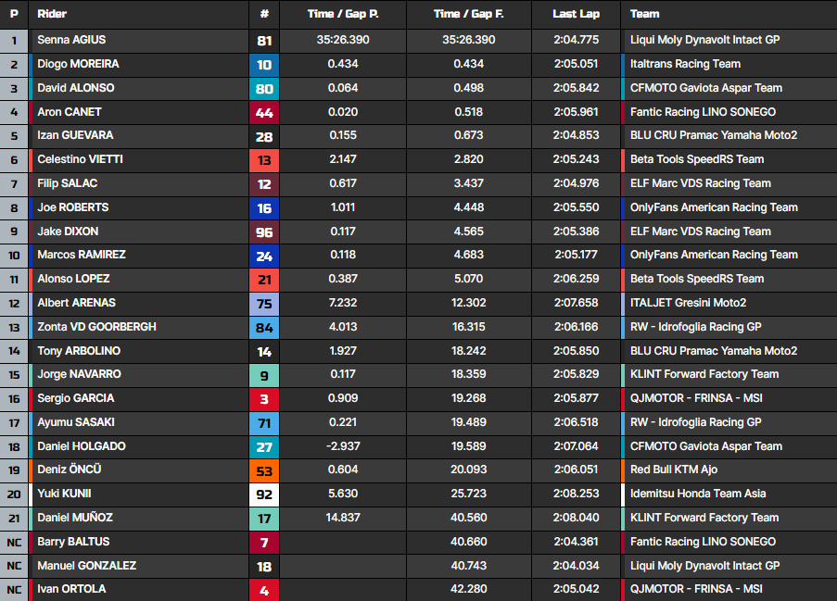
Task: Click the Last Lap column header
Action: pos(576,14)
